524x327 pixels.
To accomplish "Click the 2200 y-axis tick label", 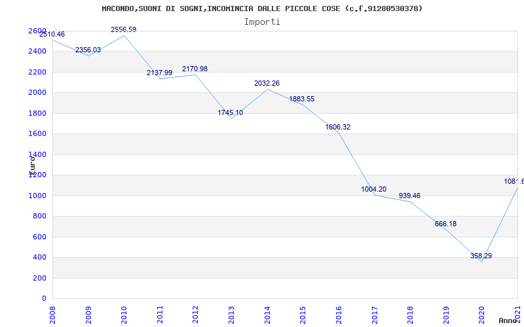I will [37, 72].
